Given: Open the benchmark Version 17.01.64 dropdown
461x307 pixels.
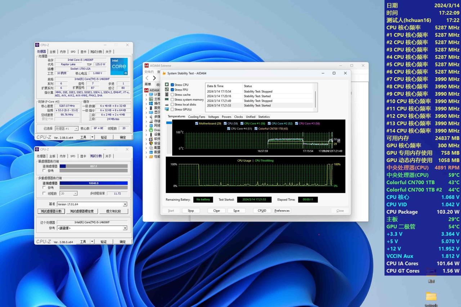Looking at the screenshot, I should [125, 204].
